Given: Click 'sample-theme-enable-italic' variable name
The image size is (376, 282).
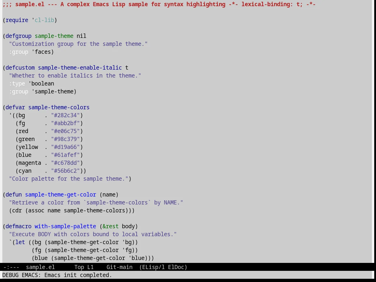Looking at the screenshot, I should coord(80,68).
